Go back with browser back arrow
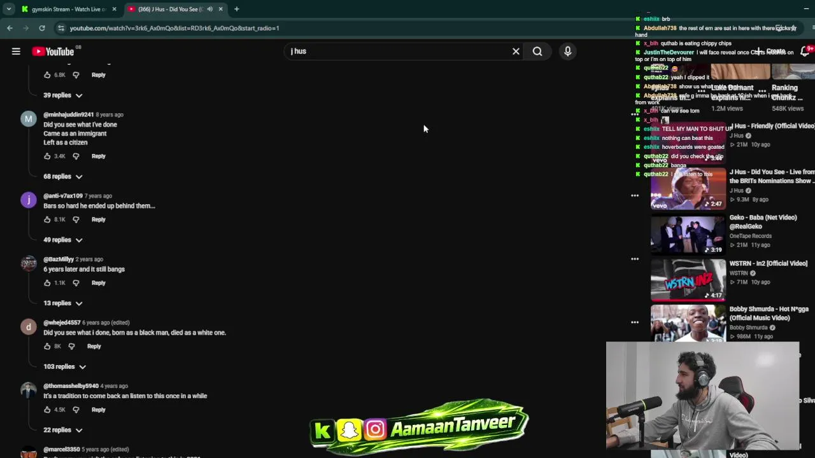This screenshot has height=458, width=815. coord(10,28)
